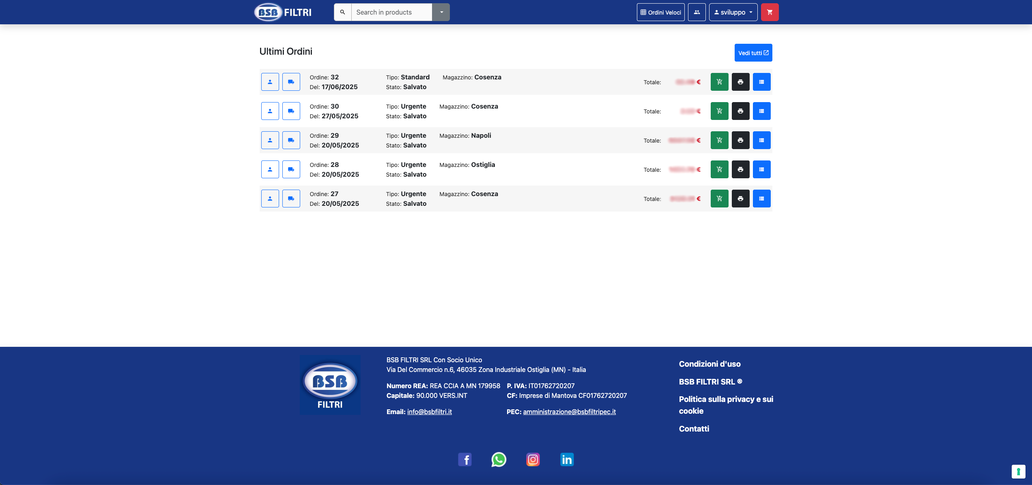Open the WhatsApp icon in footer
Viewport: 1032px width, 485px height.
pyautogui.click(x=499, y=459)
